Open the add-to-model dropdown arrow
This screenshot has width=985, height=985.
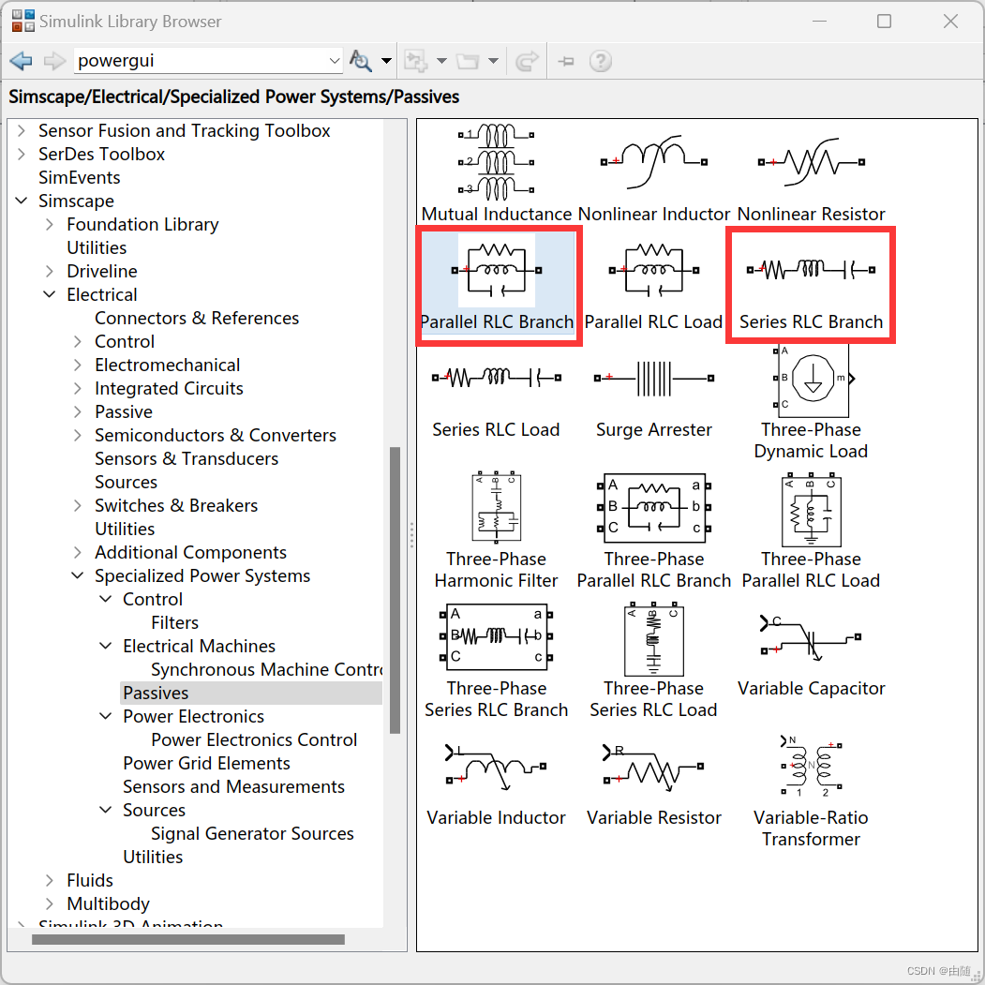441,61
